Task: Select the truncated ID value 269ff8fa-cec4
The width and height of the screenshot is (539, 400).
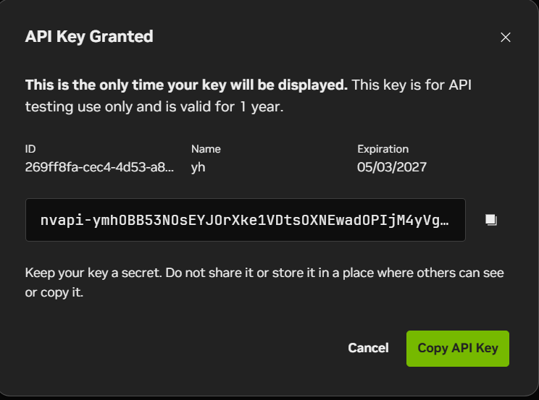Action: 99,167
